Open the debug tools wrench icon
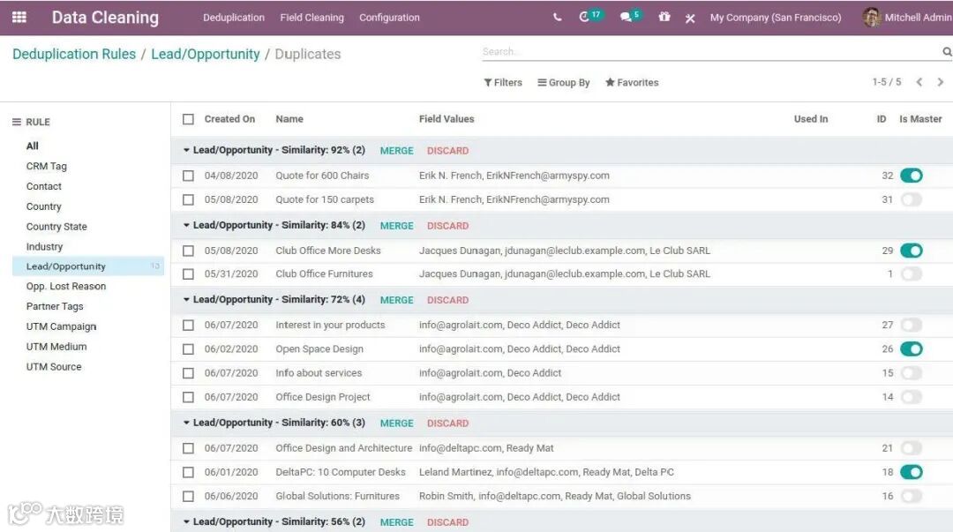953x532 pixels. [690, 19]
